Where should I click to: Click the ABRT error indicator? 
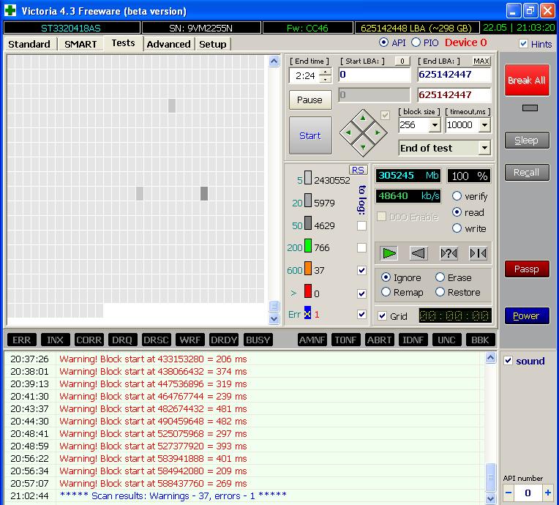[x=379, y=340]
